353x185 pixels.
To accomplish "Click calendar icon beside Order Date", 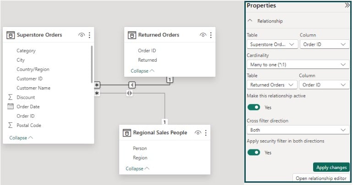I will coord(11,106).
